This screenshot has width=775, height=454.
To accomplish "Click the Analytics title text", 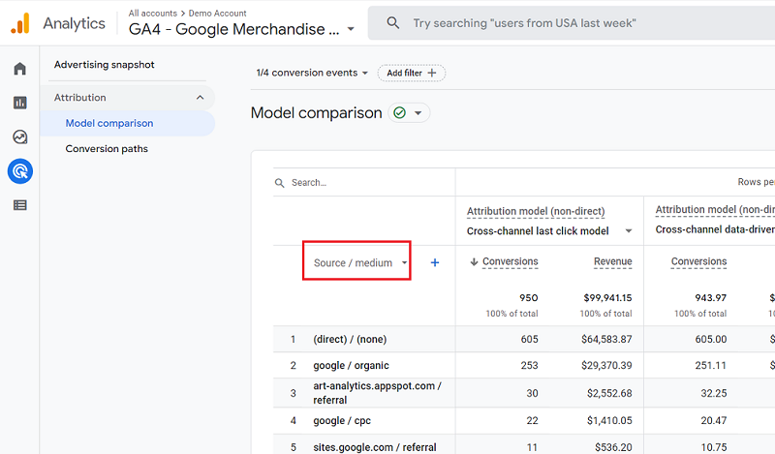I will [75, 23].
